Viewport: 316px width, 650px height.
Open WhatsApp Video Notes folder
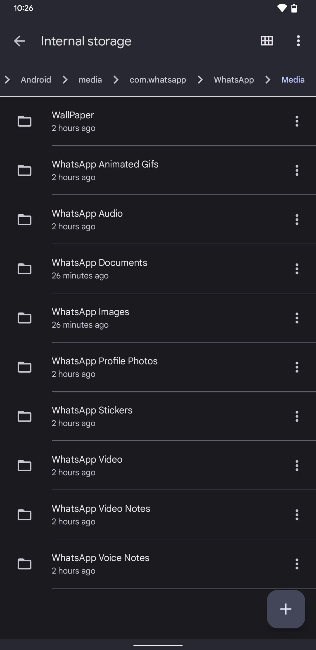tap(101, 514)
